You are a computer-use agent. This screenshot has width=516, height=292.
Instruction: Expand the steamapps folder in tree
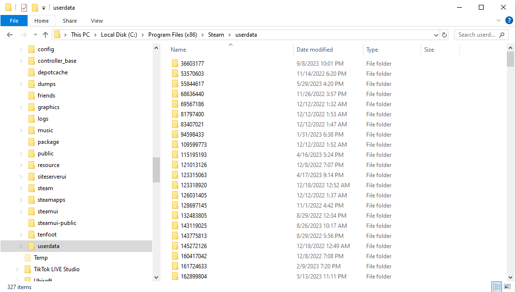(x=21, y=200)
